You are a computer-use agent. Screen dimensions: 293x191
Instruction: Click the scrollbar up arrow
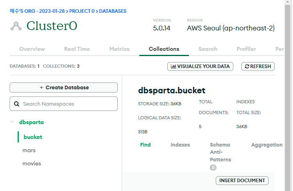pyautogui.click(x=287, y=2)
